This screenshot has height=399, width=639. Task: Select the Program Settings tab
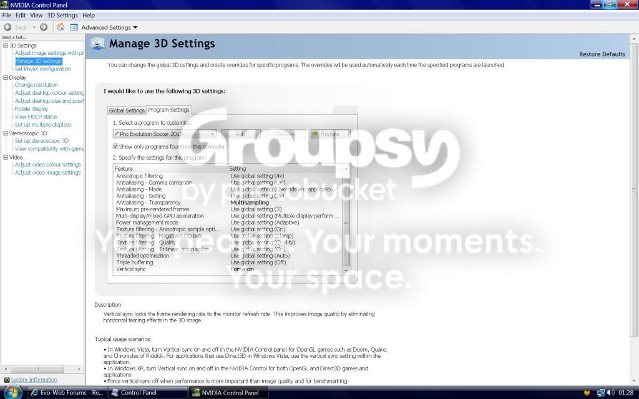(168, 110)
